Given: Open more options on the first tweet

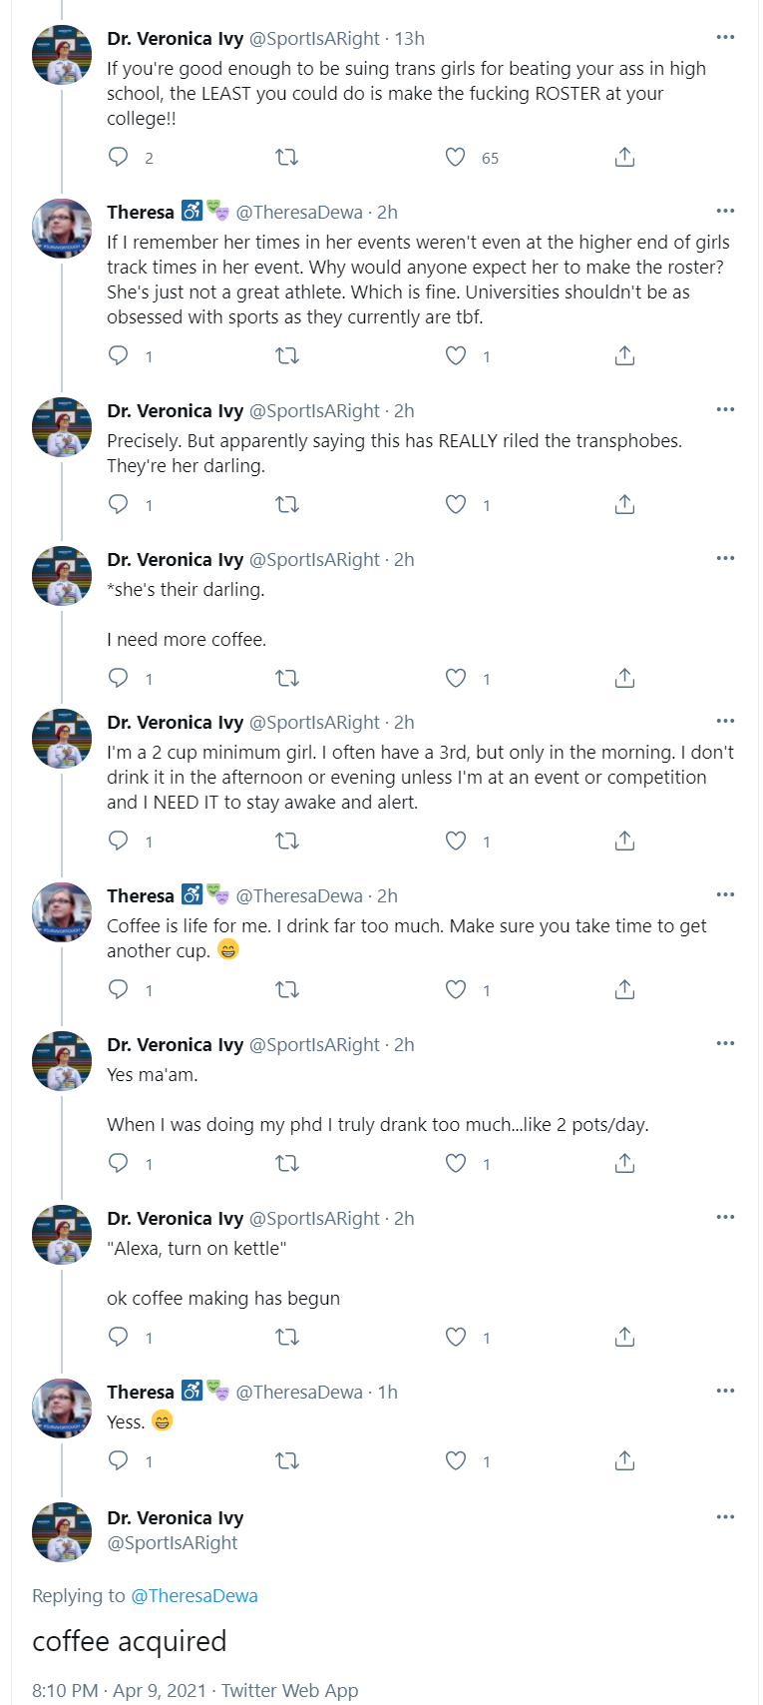Looking at the screenshot, I should click(725, 37).
